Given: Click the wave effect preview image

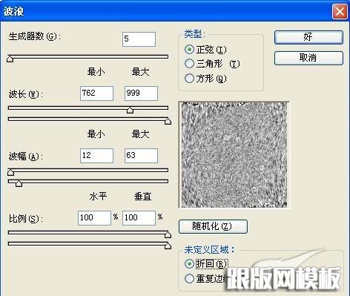Looking at the screenshot, I should 234,155.
